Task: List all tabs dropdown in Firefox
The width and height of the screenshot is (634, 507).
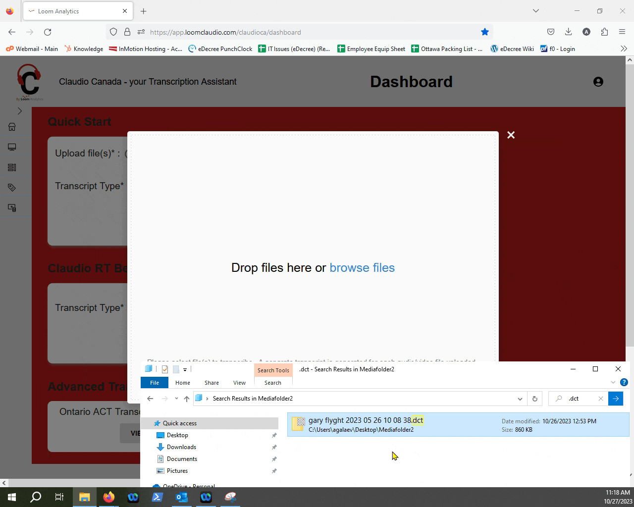Action: point(535,11)
